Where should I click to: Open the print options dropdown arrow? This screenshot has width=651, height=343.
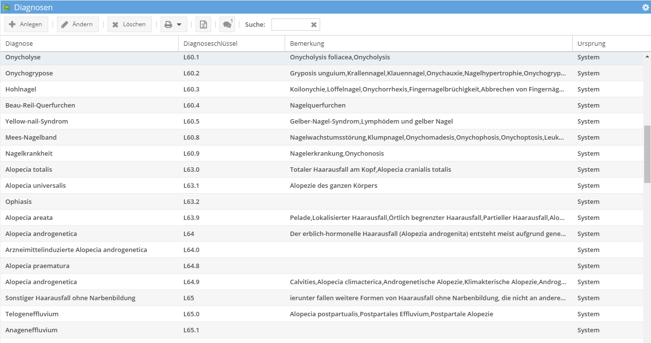(179, 24)
